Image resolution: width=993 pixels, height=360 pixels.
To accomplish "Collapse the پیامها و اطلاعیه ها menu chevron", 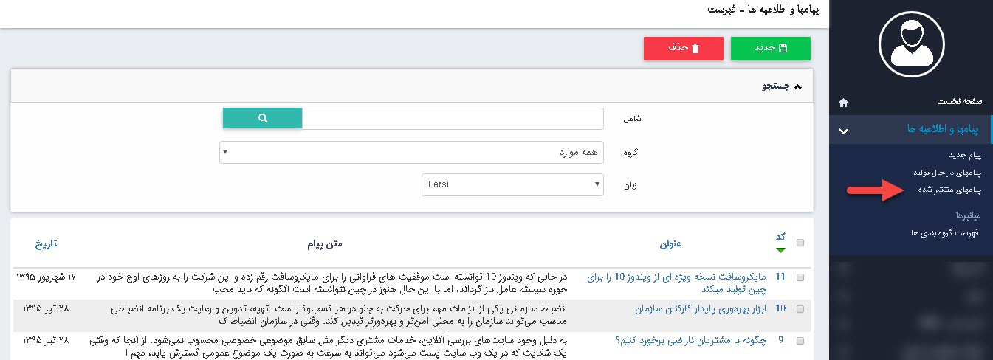I will 845,131.
